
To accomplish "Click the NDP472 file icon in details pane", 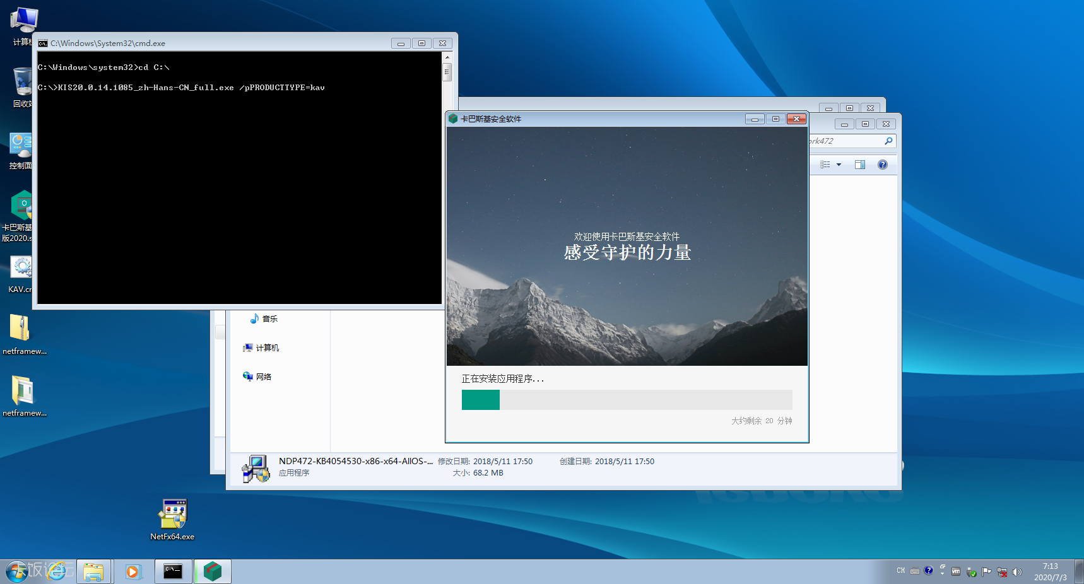I will pyautogui.click(x=256, y=469).
